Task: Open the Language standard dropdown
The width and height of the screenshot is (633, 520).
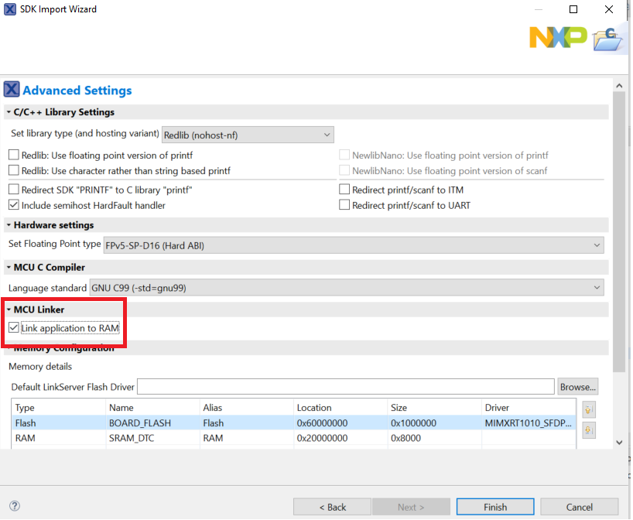Action: click(x=347, y=288)
